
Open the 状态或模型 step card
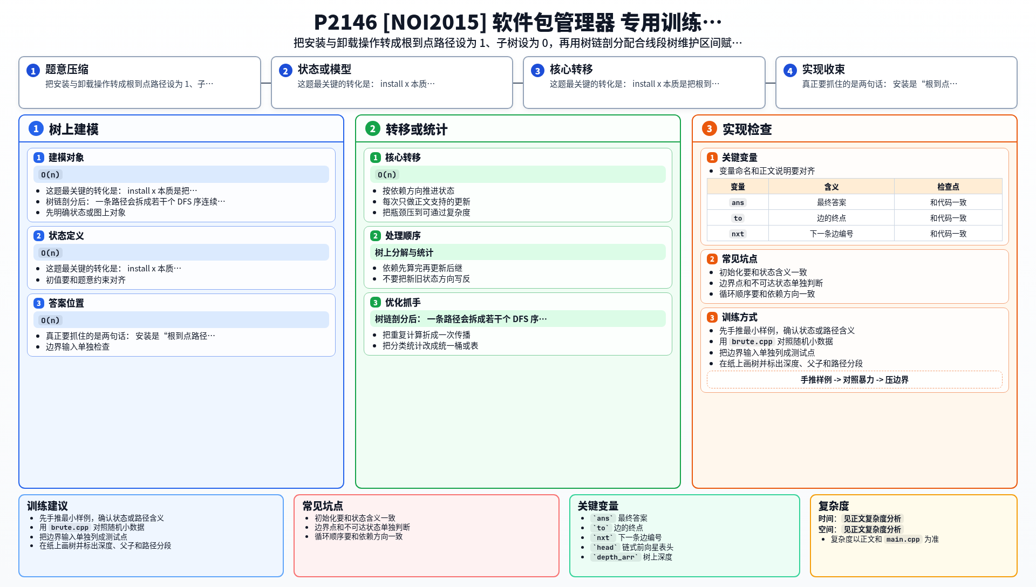pyautogui.click(x=392, y=83)
